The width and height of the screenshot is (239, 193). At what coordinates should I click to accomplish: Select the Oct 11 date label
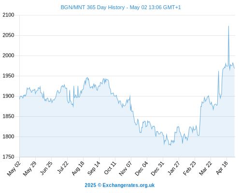pos(110,168)
